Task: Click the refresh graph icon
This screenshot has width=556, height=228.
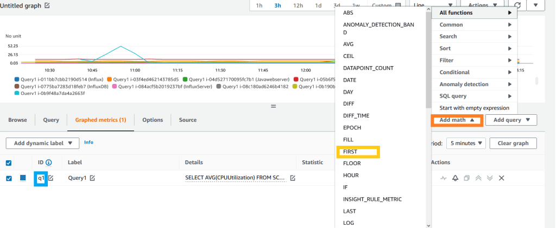Action: pos(517,5)
